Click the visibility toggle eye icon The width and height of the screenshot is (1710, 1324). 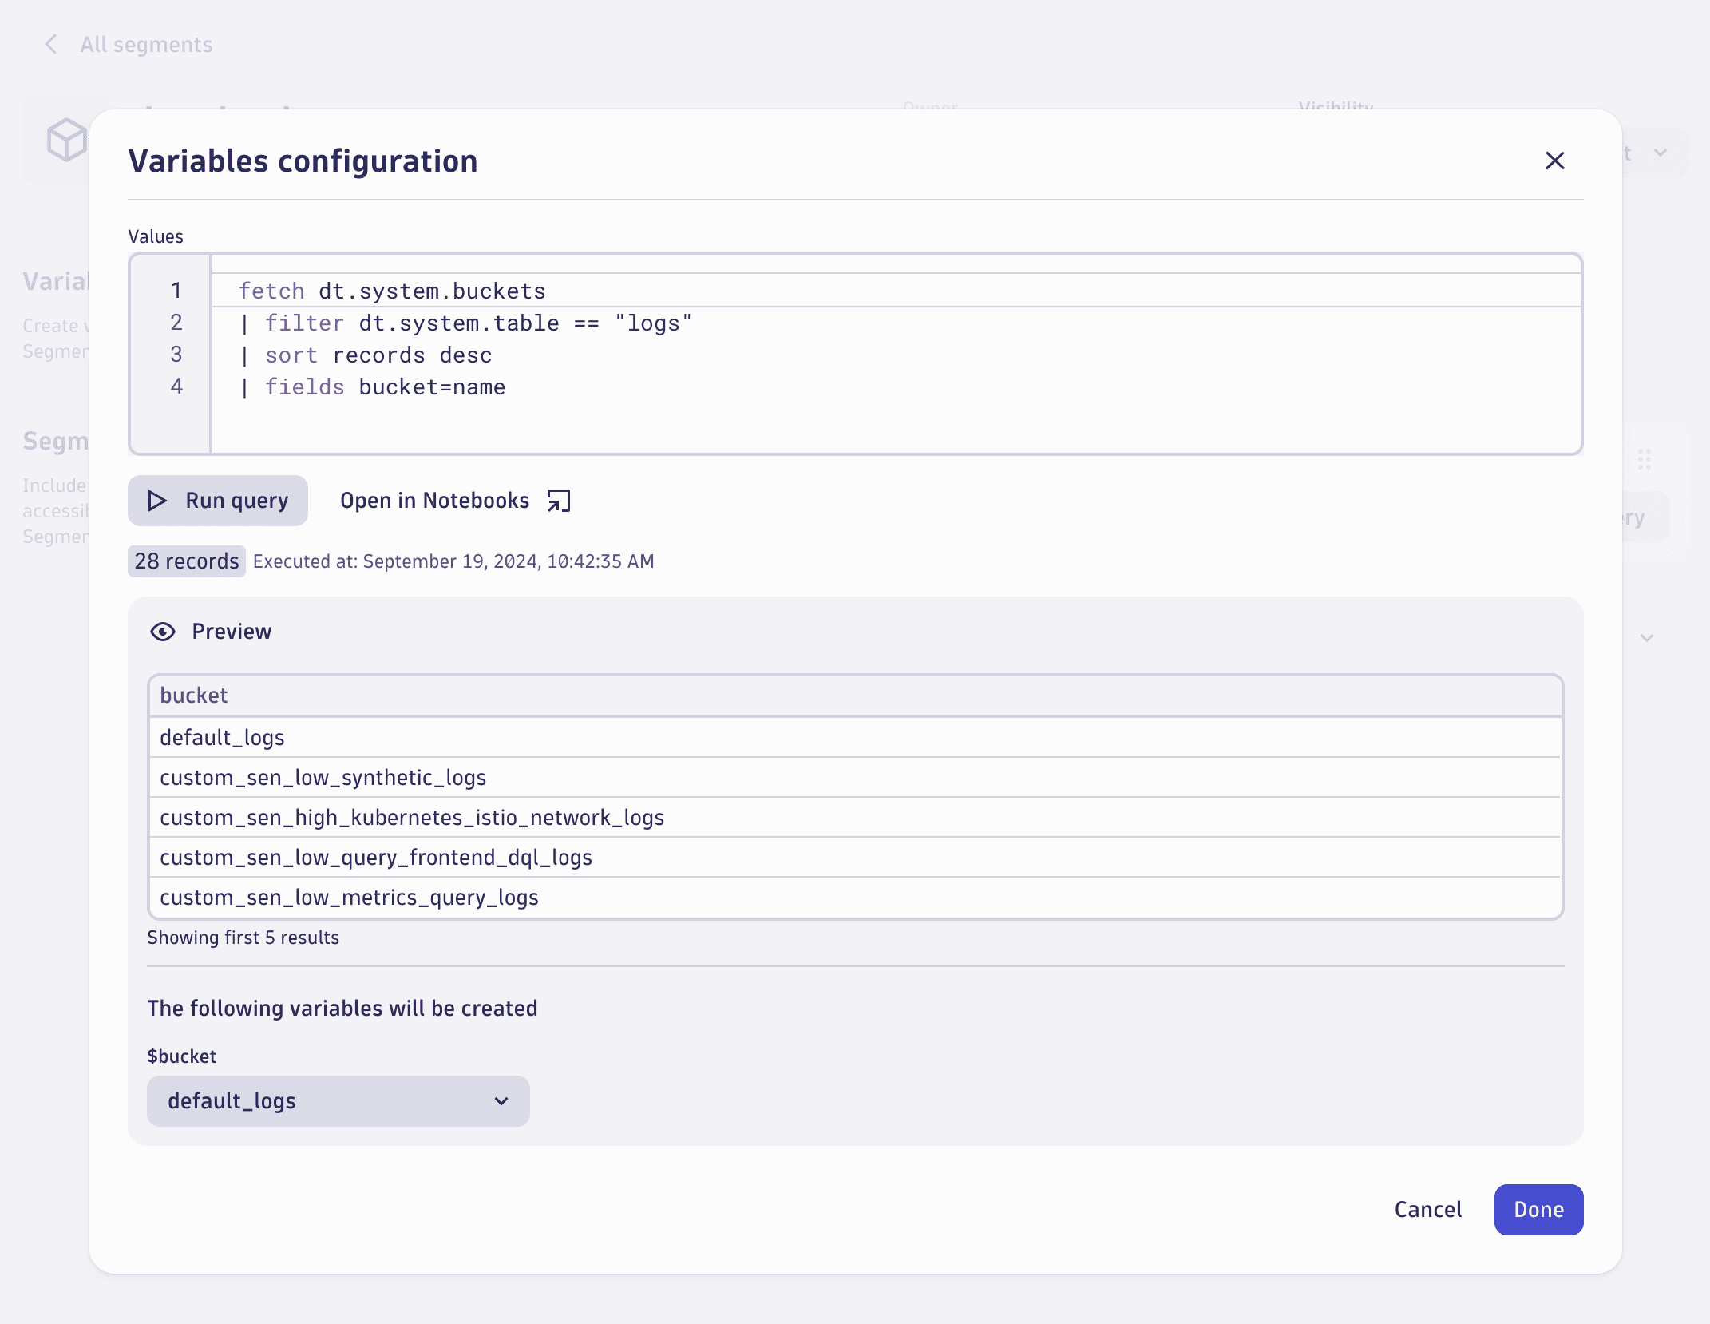coord(162,632)
